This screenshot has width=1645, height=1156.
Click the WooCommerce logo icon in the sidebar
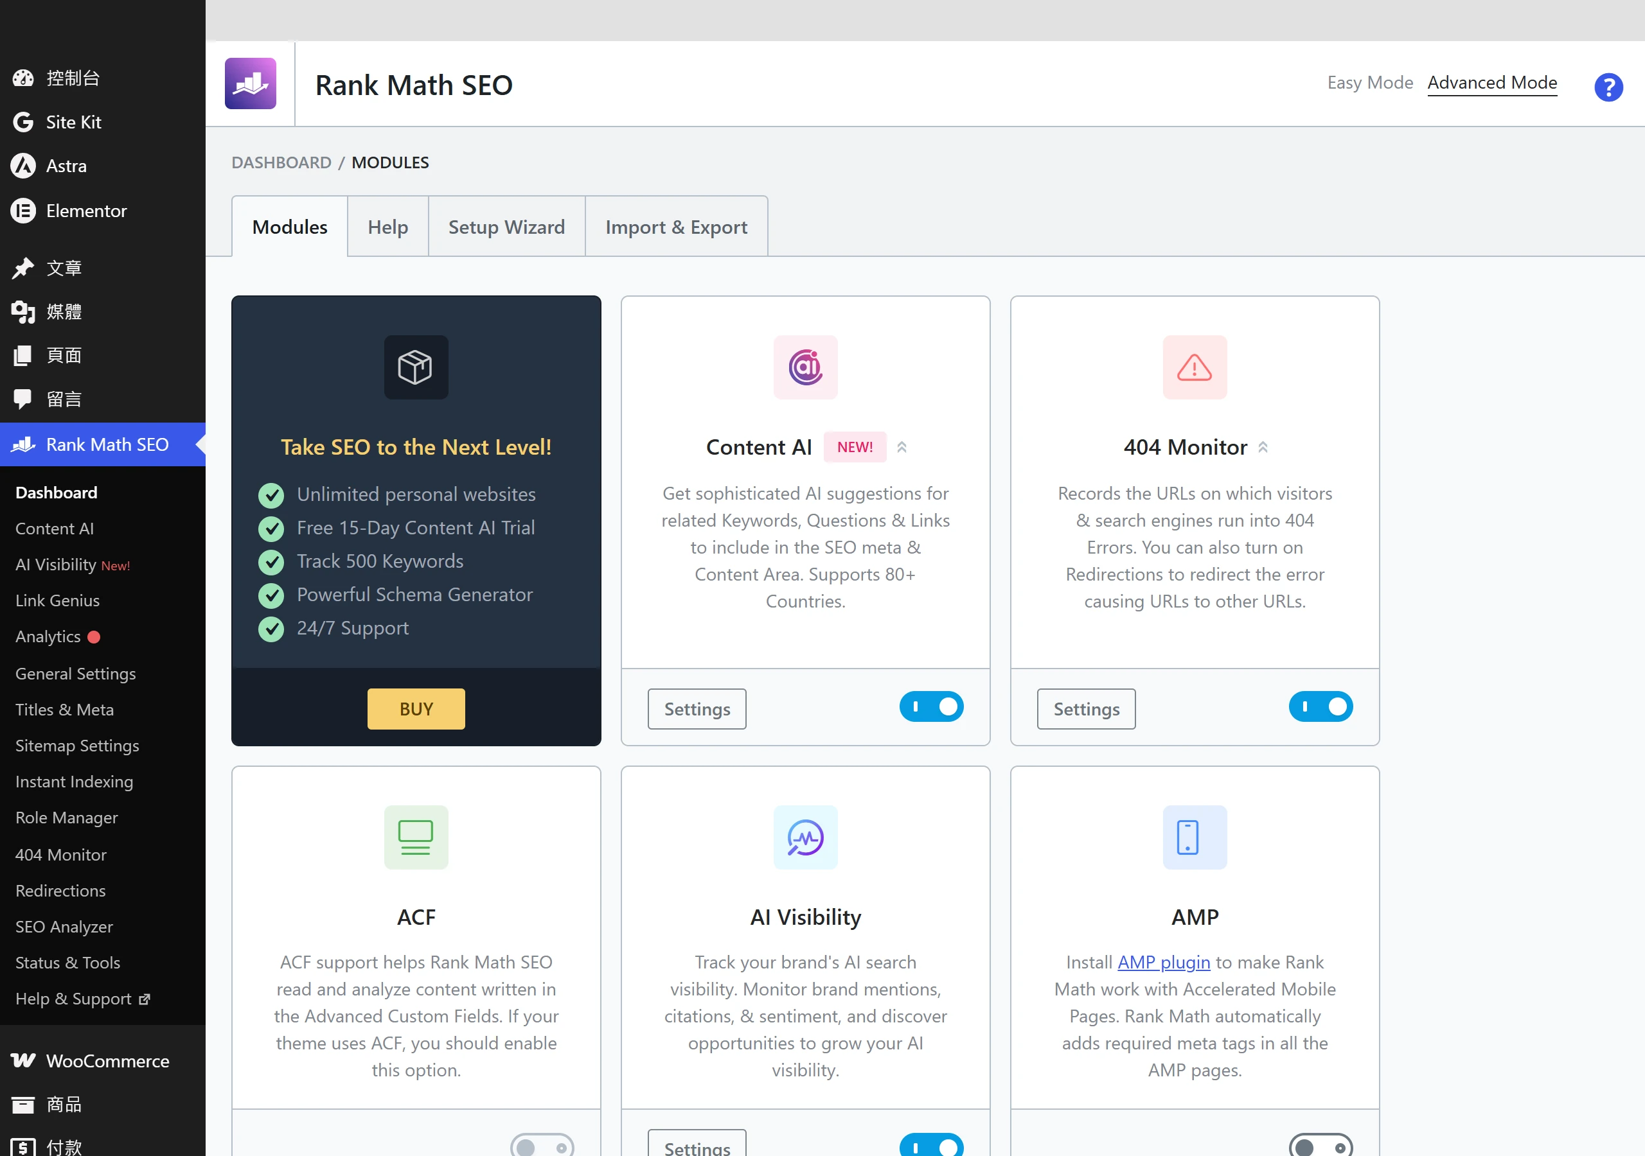click(x=23, y=1060)
